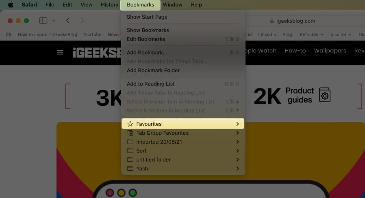Choose Show Start Page
Viewport: 365px width, 198px height.
click(x=183, y=17)
